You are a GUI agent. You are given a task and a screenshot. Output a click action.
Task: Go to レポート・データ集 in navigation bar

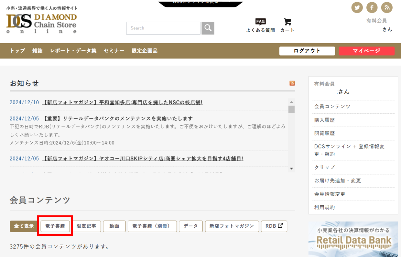[x=73, y=51]
